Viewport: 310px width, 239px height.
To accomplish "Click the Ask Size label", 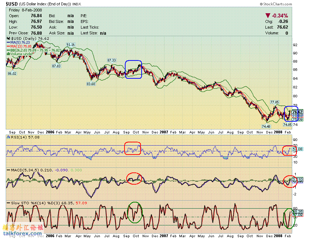I will [57, 33].
